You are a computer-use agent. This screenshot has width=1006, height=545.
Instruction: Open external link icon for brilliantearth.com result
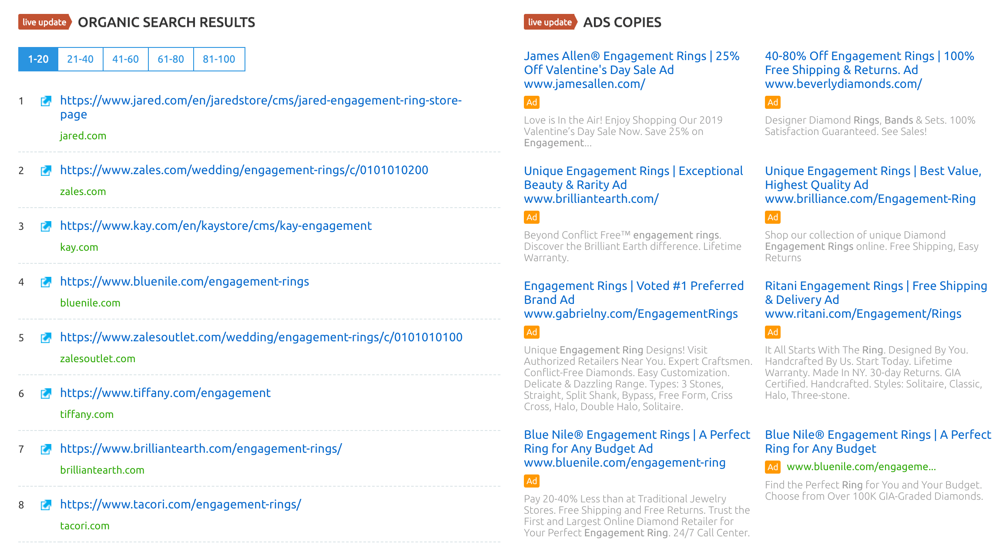(46, 449)
